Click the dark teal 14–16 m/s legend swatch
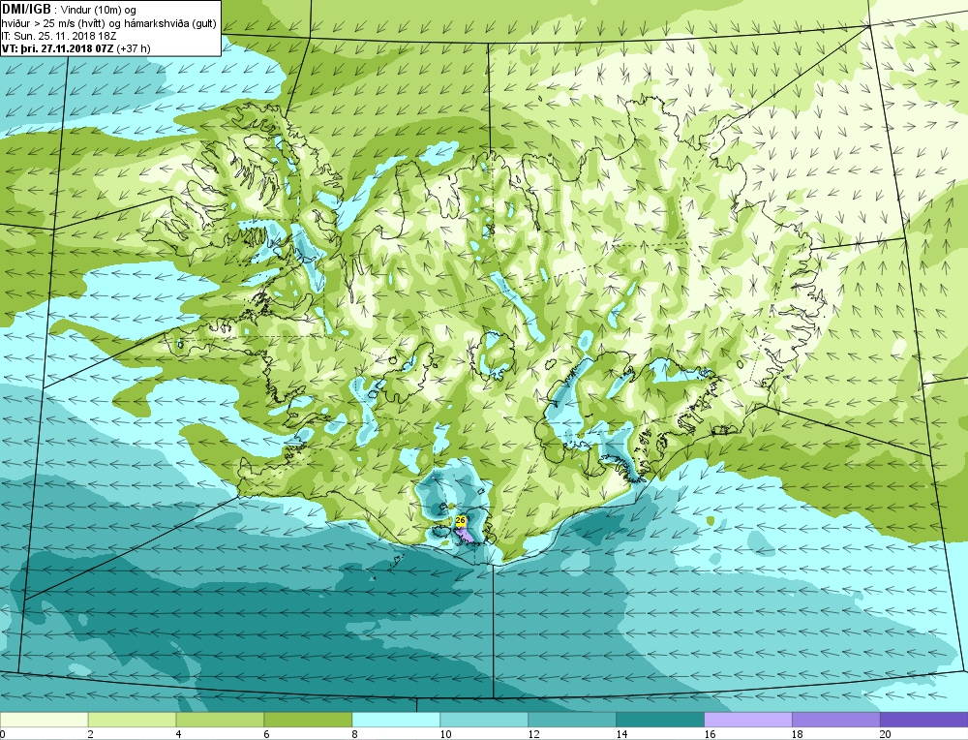 (660, 720)
